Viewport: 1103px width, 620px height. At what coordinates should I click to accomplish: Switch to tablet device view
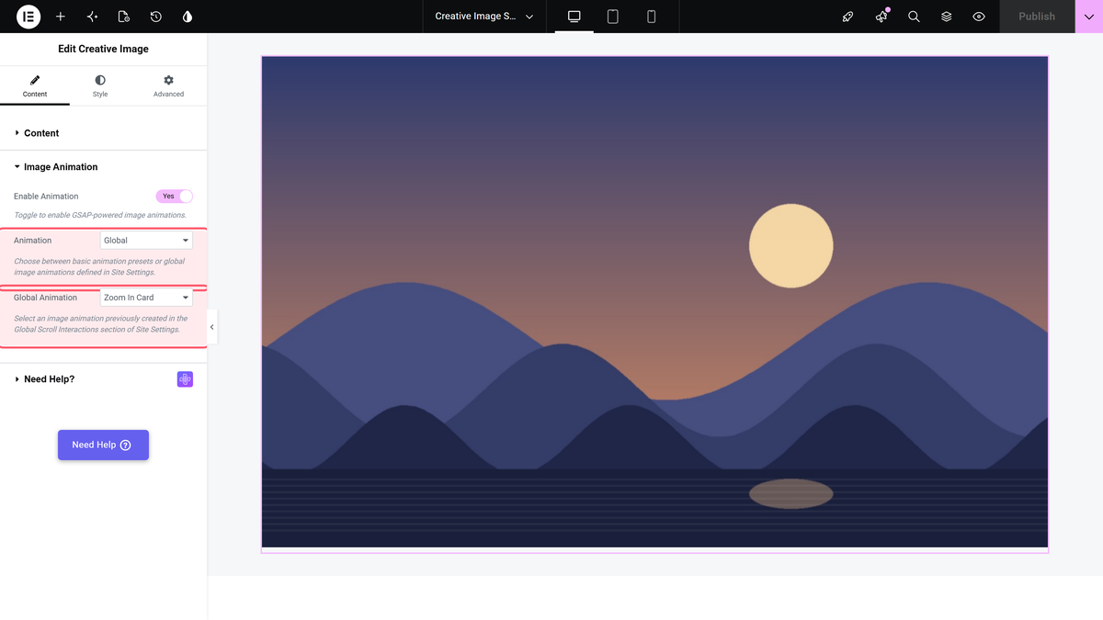pos(613,17)
